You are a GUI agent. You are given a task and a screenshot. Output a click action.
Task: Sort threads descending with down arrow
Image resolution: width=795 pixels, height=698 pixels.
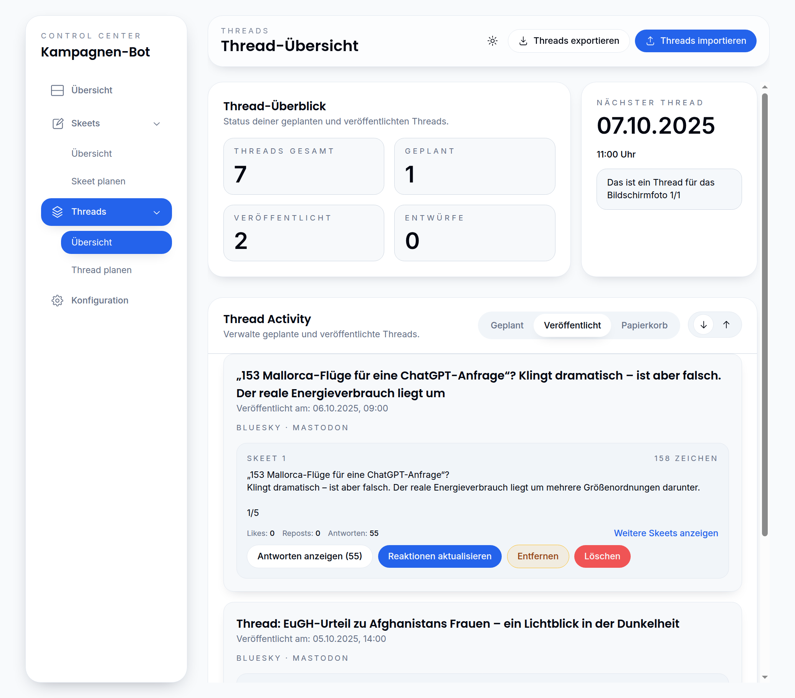pyautogui.click(x=703, y=325)
